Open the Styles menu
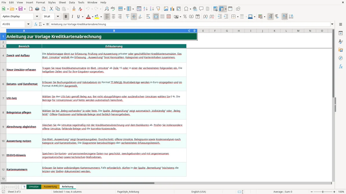The width and height of the screenshot is (346, 194). (x=52, y=2)
